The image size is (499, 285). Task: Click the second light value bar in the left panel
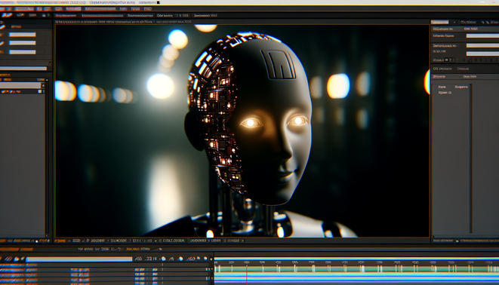click(23, 43)
